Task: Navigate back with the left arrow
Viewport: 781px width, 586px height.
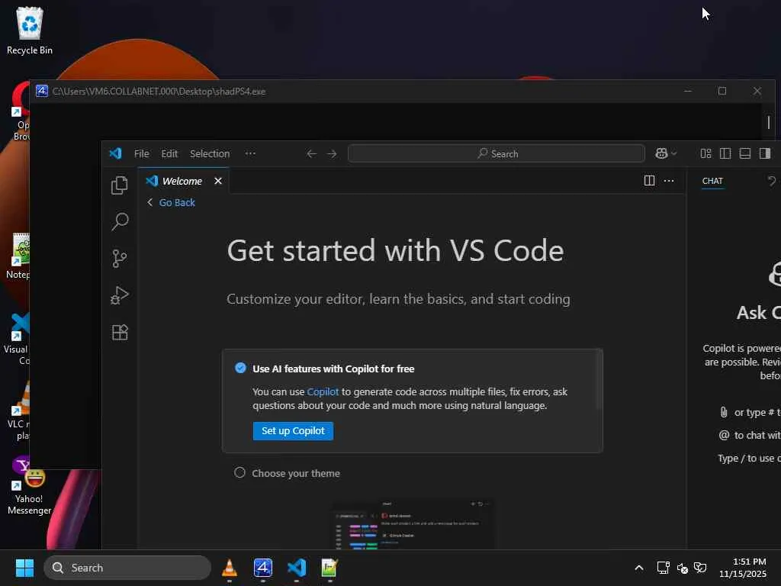Action: [x=311, y=153]
